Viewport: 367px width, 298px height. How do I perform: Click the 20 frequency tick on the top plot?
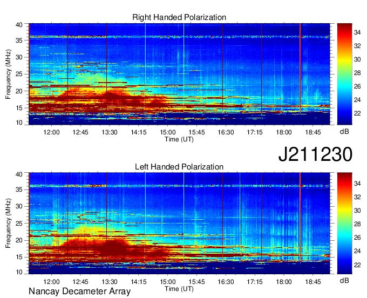click(19, 91)
